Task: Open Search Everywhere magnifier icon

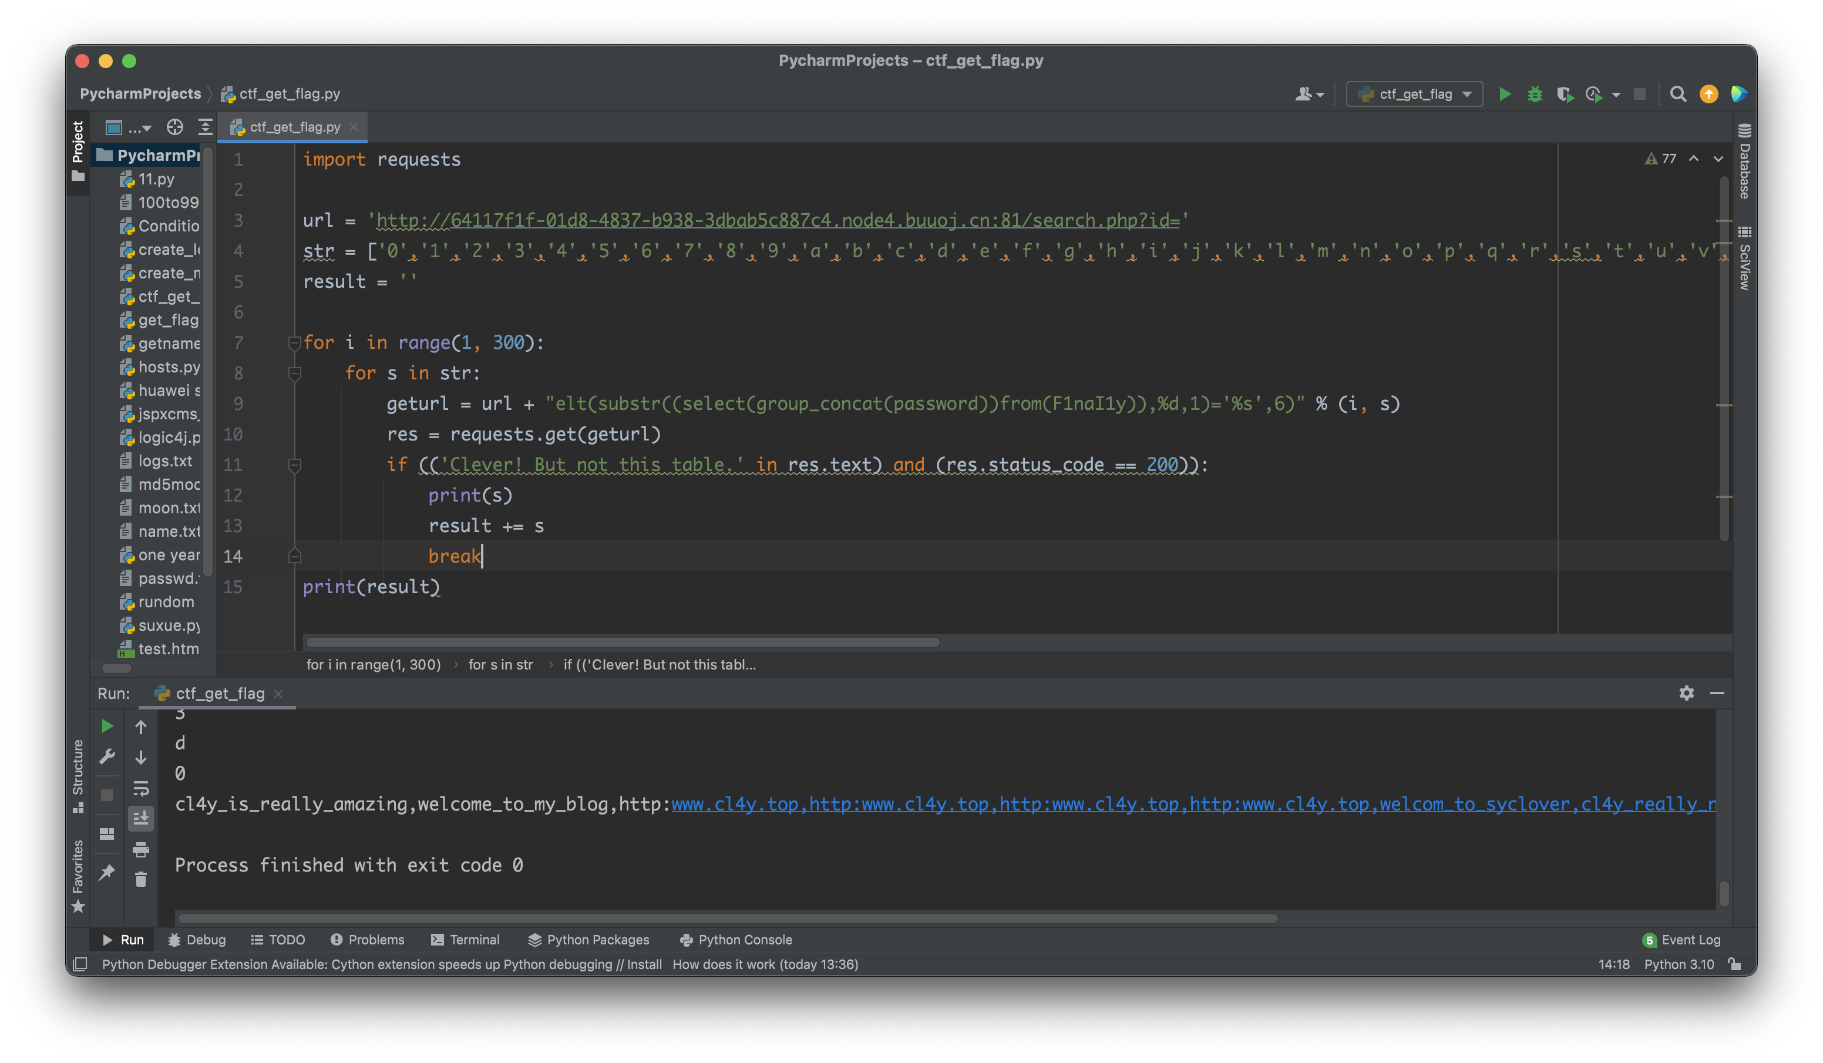Action: point(1677,94)
